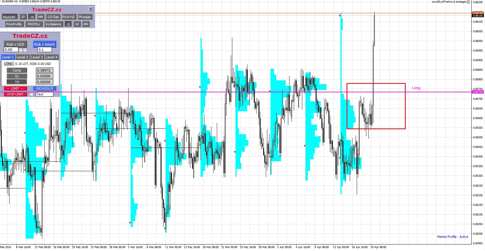Select the Level 4 tab
The height and width of the screenshot is (251, 485).
pyautogui.click(x=52, y=57)
